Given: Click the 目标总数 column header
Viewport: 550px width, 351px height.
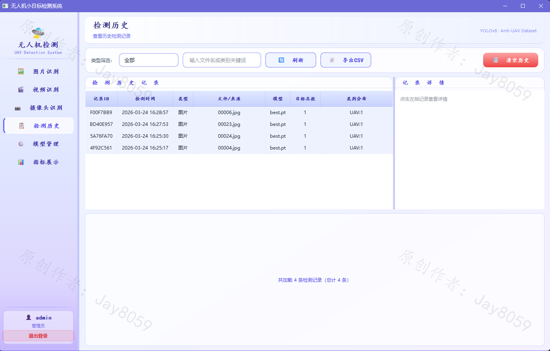Looking at the screenshot, I should pyautogui.click(x=305, y=99).
